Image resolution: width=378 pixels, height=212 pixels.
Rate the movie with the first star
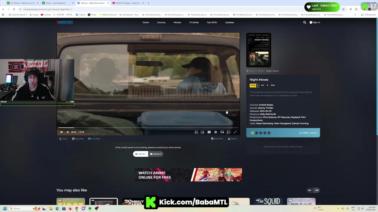[252, 133]
